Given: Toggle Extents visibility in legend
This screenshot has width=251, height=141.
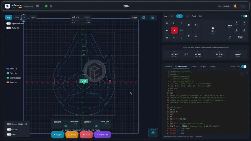Looking at the screenshot, I should coord(12,83).
